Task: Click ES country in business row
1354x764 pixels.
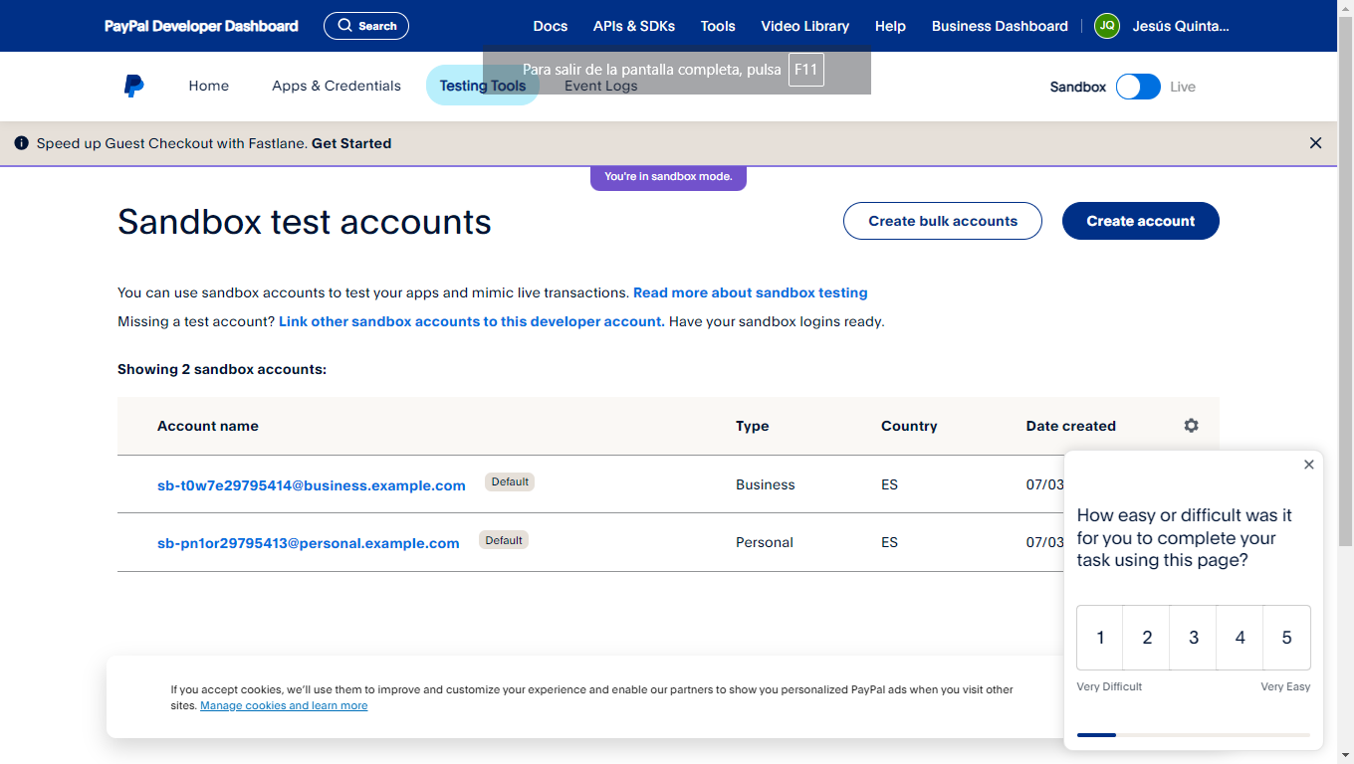Action: (889, 484)
